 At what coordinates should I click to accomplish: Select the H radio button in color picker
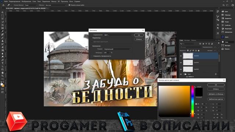point(196,104)
